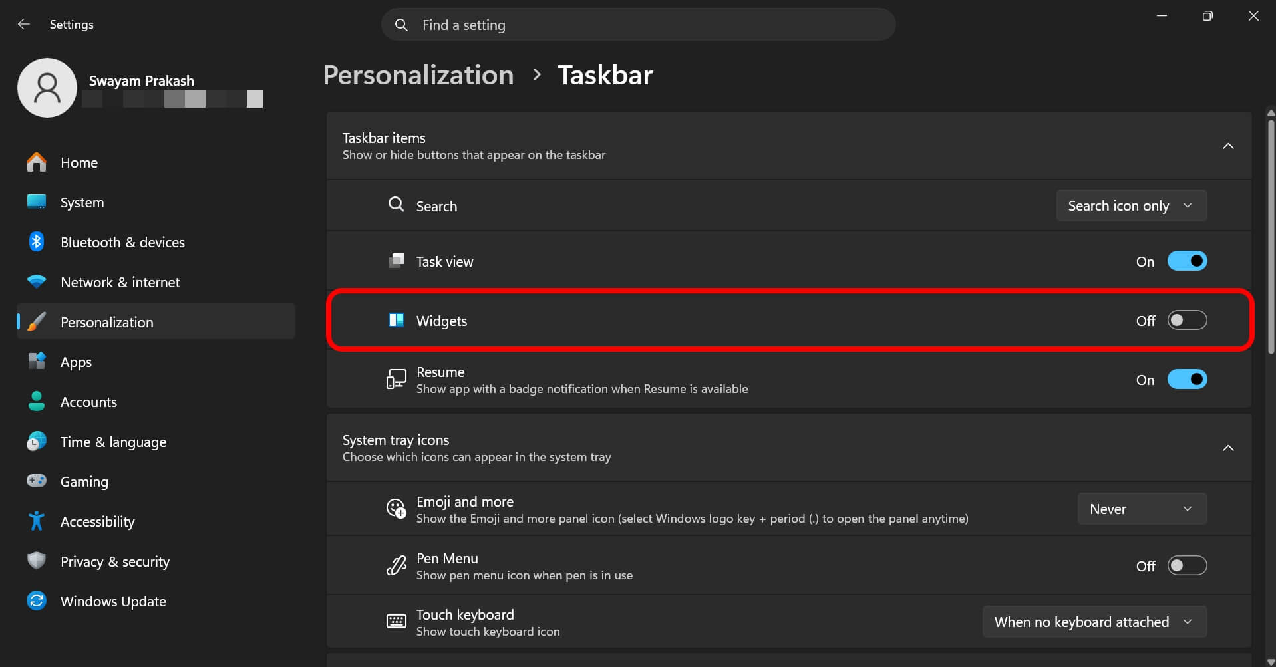This screenshot has height=667, width=1276.
Task: Click the user profile avatar icon
Action: [x=47, y=88]
